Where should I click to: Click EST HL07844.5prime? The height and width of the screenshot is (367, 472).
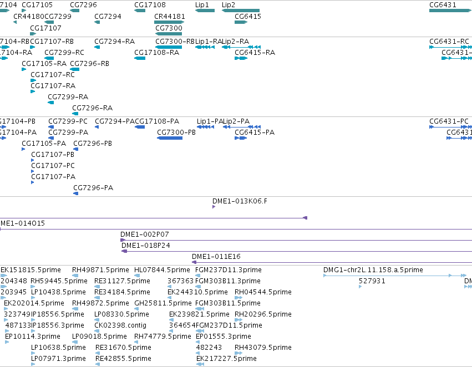[x=163, y=270]
